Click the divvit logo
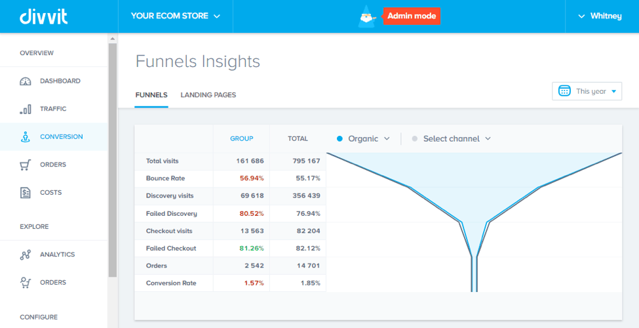 coord(45,16)
